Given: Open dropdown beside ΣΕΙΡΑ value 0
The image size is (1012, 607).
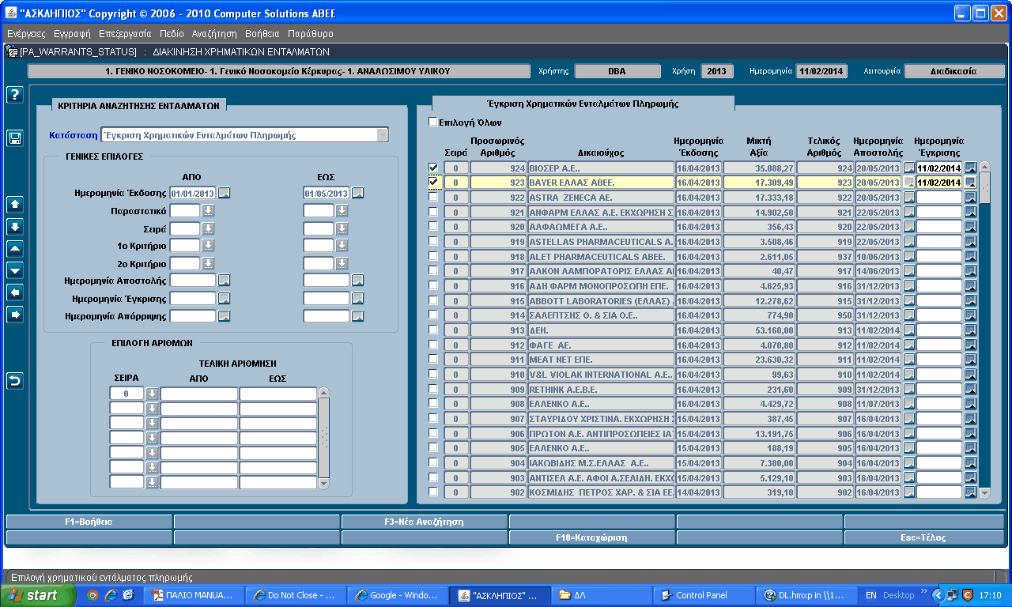Looking at the screenshot, I should coord(152,393).
